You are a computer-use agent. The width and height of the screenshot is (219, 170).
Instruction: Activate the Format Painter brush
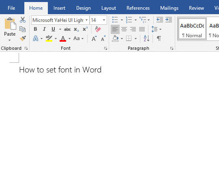(x=23, y=38)
